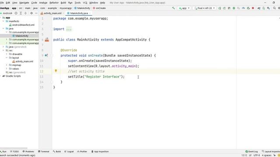Click the 12:12 cursor position indicator
The height and width of the screenshot is (157, 280).
[244, 155]
